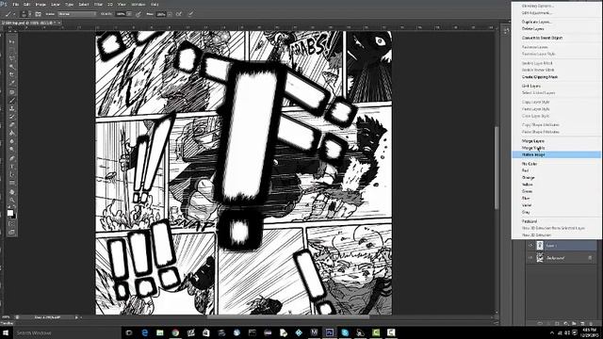Click the Search Windows box
The width and height of the screenshot is (603, 339).
[x=67, y=332]
